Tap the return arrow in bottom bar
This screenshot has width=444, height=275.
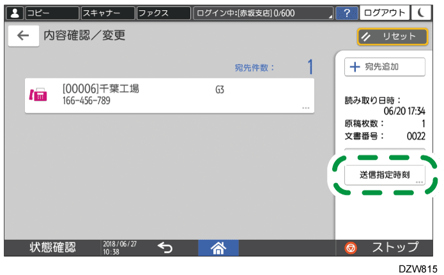pos(165,248)
